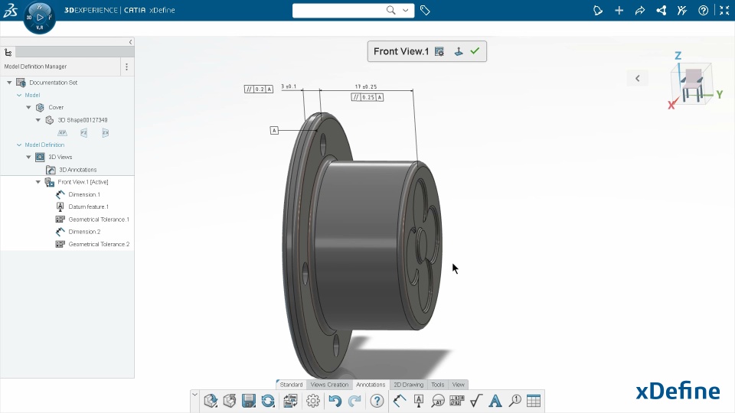The height and width of the screenshot is (413, 735).
Task: Select the Datum Feature tool
Action: (419, 401)
